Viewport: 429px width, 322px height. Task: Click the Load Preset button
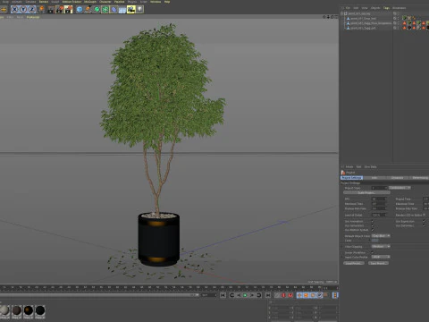pos(354,263)
